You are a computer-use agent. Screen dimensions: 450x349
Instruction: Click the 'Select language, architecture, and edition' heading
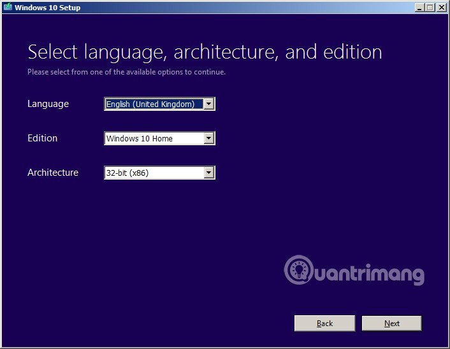[x=205, y=52]
